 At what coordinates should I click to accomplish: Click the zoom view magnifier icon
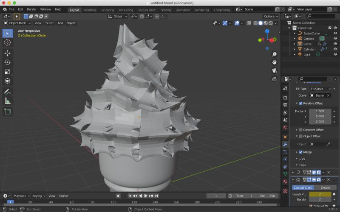point(274,54)
